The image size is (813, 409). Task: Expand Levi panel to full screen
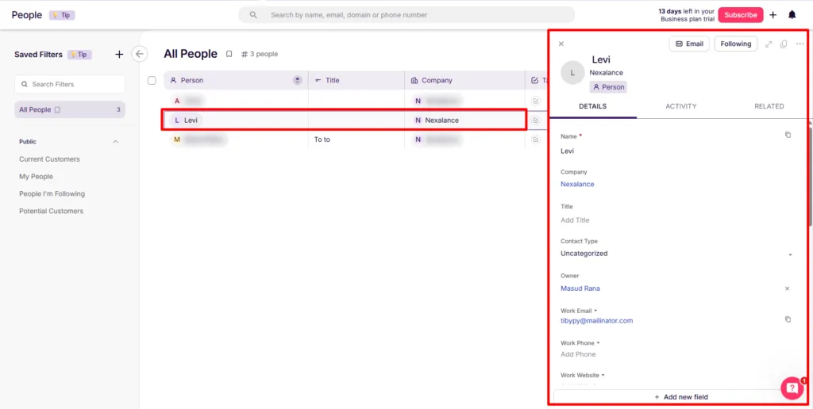click(x=769, y=44)
